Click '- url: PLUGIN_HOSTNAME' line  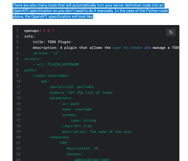pos(56,64)
